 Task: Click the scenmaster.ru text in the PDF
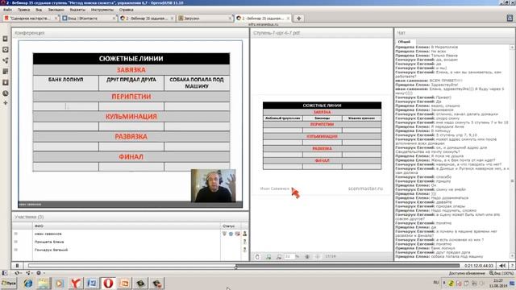[365, 188]
